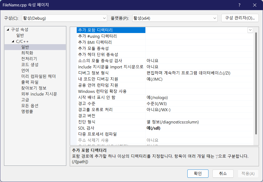263x182 pixels.
Task: Select 일반 under 구성 속성
Action: click(x=20, y=35)
